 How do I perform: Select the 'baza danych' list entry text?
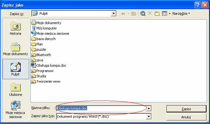pos(46,39)
